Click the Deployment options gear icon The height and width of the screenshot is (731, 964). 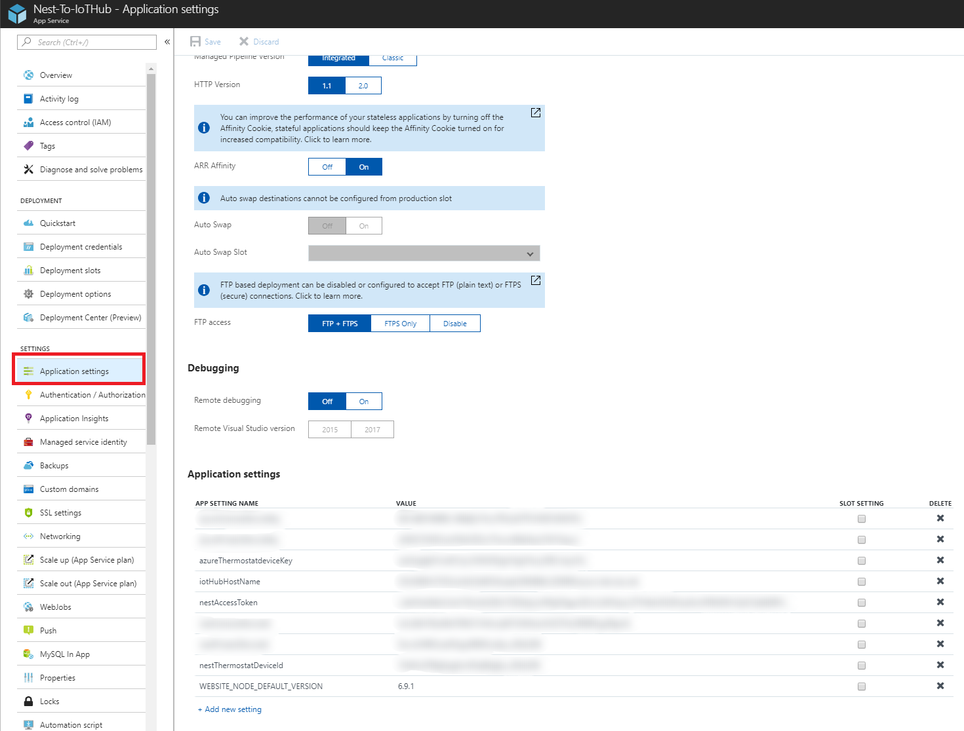click(x=28, y=294)
